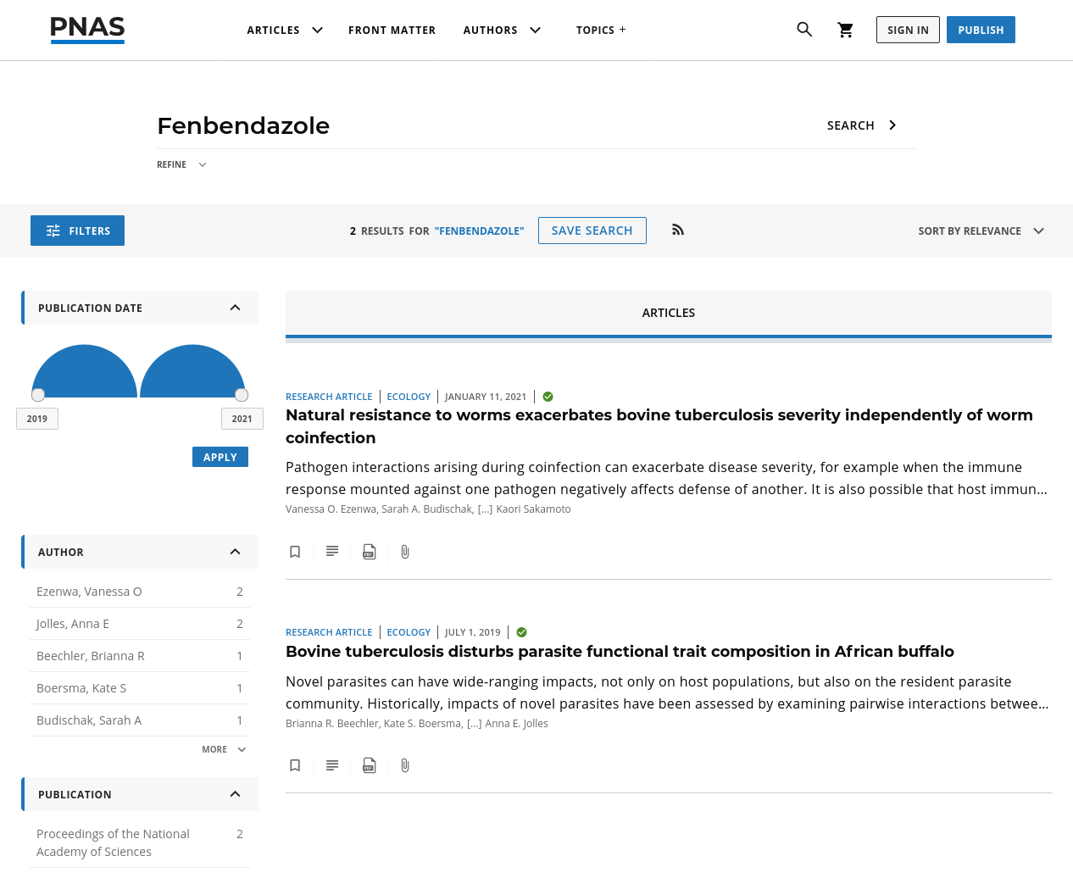Open PDF of the Bovine tuberculosis article
The width and height of the screenshot is (1073, 895).
pos(370,765)
